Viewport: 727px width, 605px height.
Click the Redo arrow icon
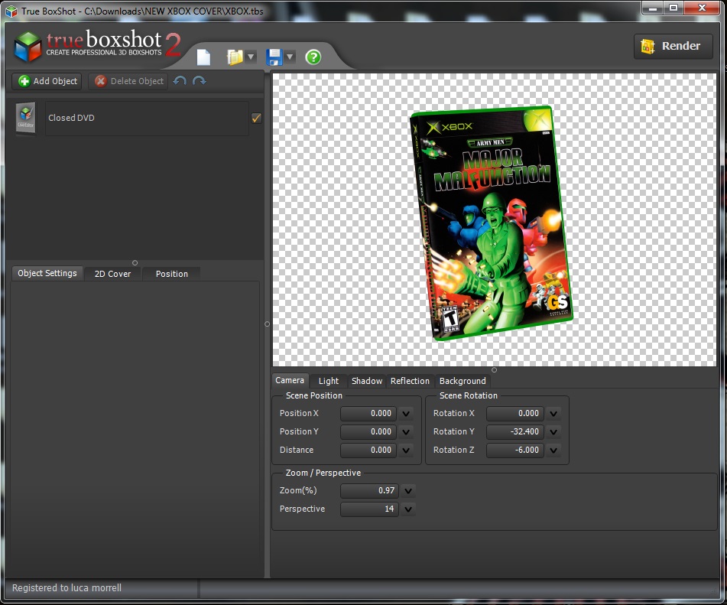200,81
